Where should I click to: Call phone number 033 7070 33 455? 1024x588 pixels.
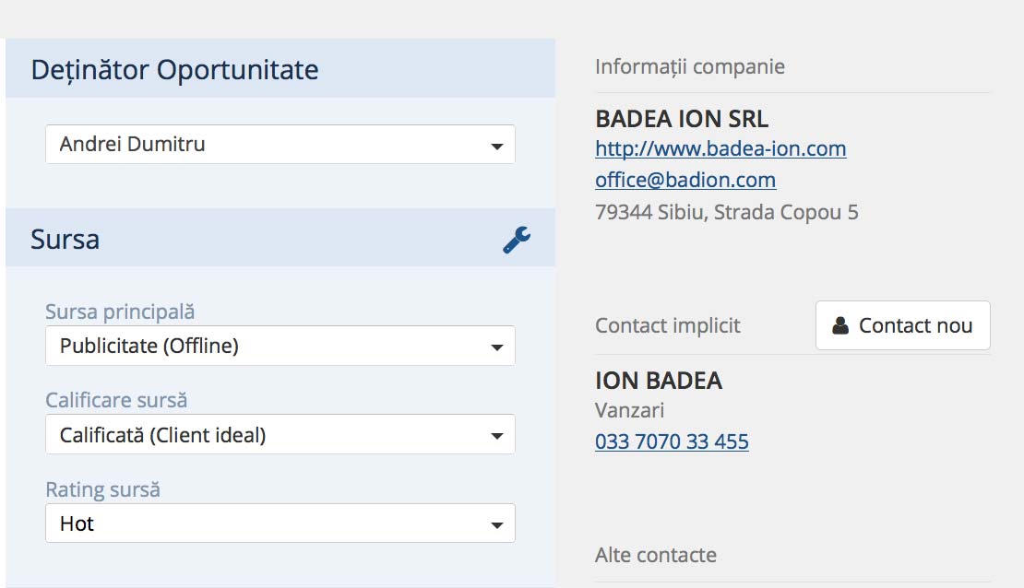pyautogui.click(x=672, y=441)
